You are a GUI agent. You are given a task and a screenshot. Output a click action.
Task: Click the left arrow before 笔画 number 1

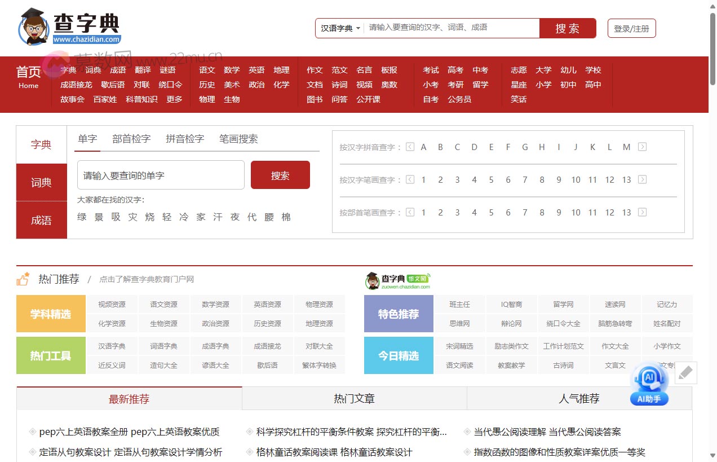click(x=409, y=179)
